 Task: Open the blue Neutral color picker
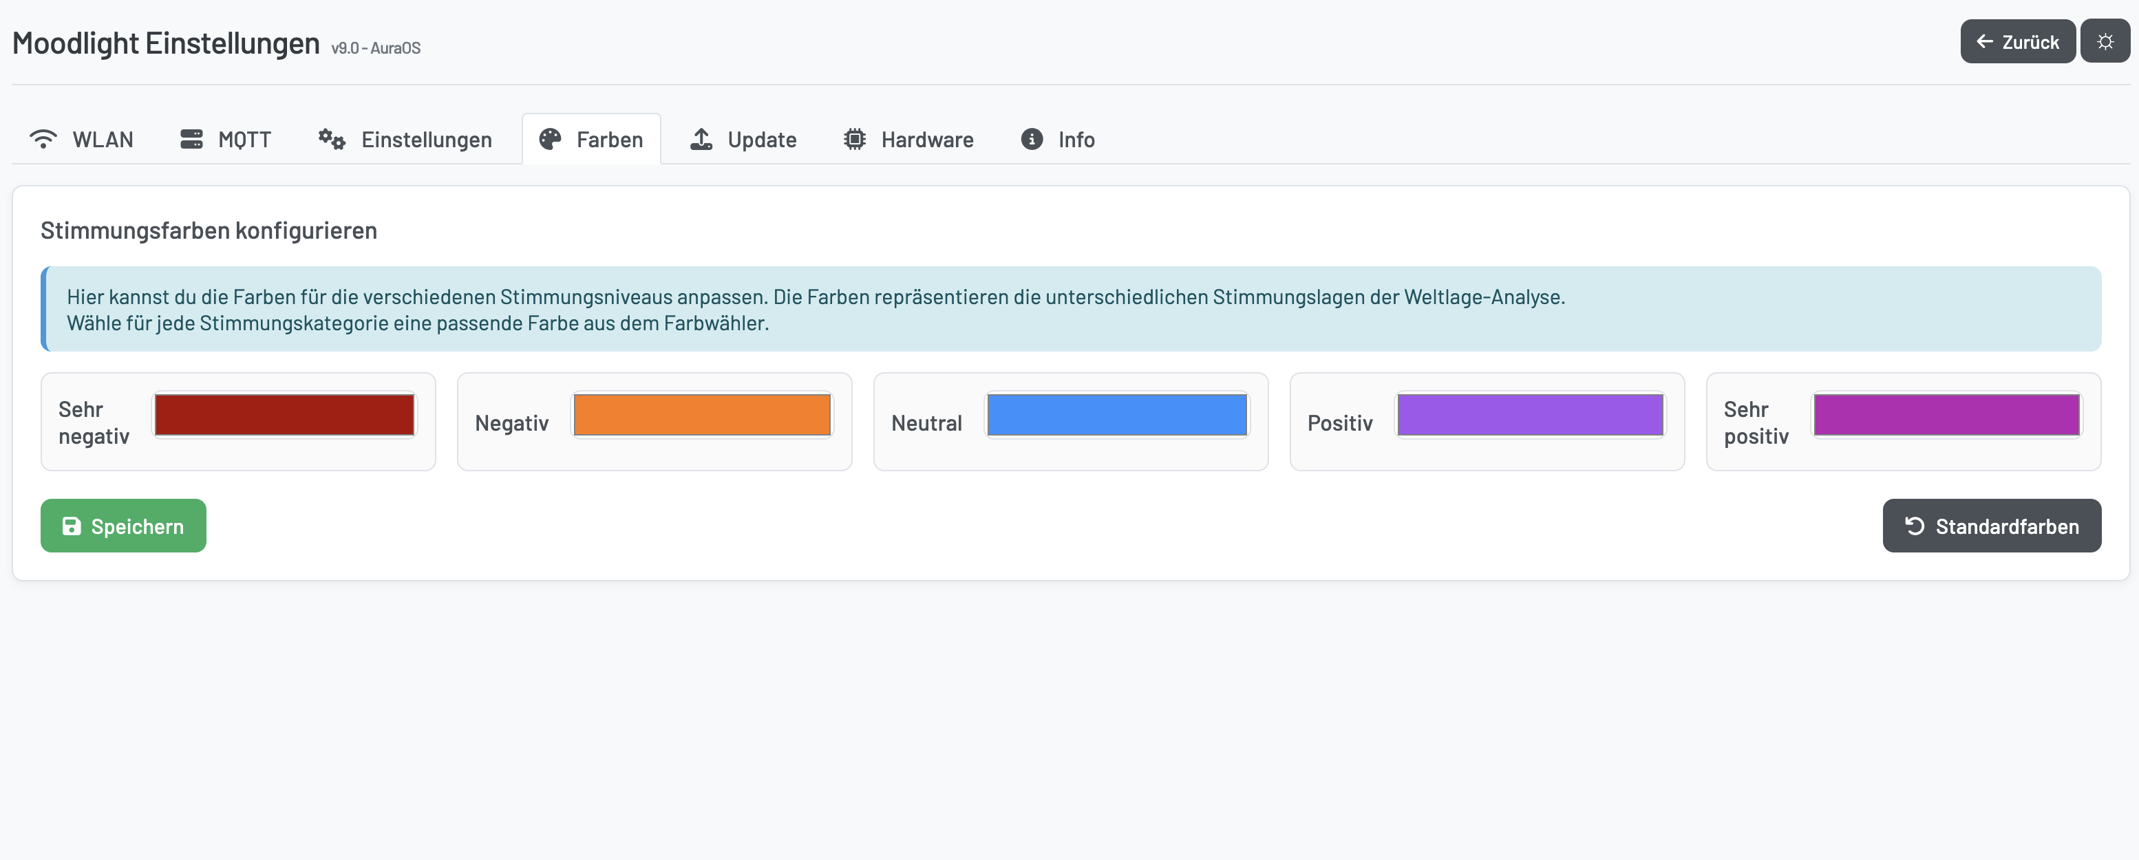pos(1116,414)
